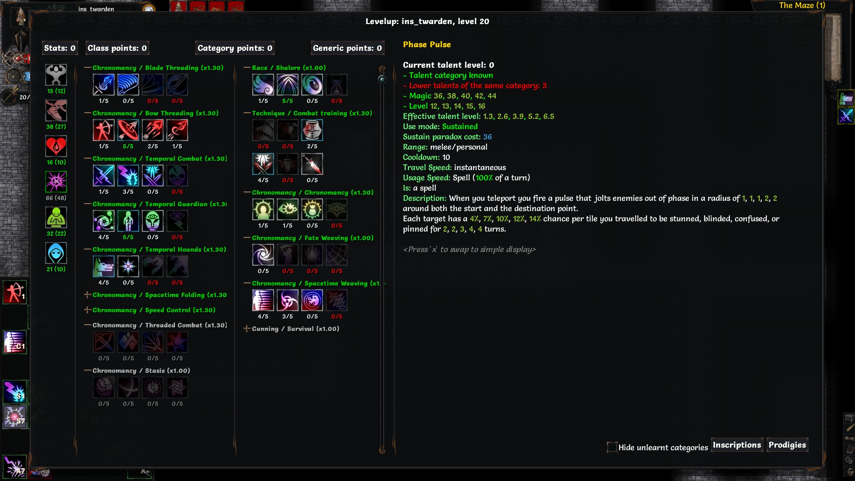Open the Inscriptions dialog
This screenshot has height=481, width=855.
coord(737,445)
